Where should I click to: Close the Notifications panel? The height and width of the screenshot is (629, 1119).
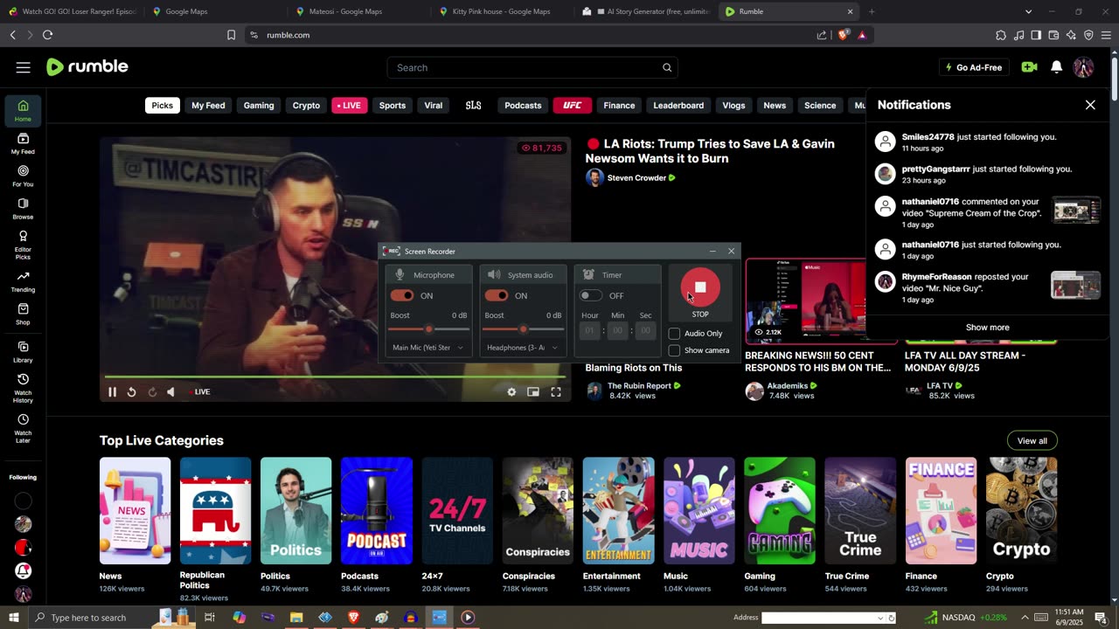coord(1090,105)
